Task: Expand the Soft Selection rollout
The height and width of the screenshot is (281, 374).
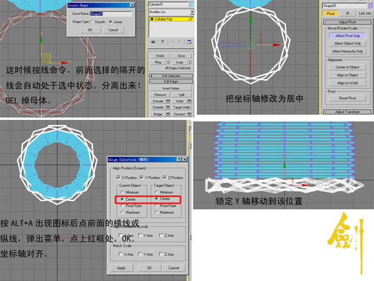Action: (171, 76)
